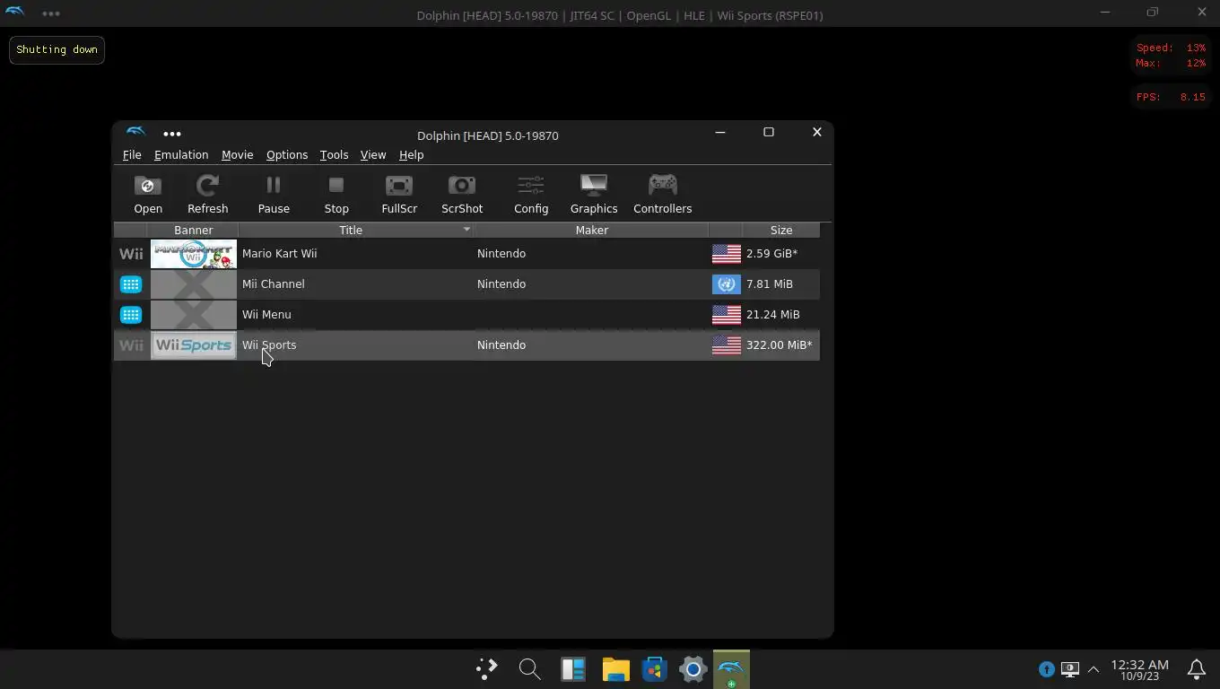Open the Help menu
1220x689 pixels.
[x=412, y=154]
